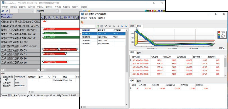The width and height of the screenshot is (228, 109).
Task: Open 人力(L) menu
Action: tap(58, 7)
